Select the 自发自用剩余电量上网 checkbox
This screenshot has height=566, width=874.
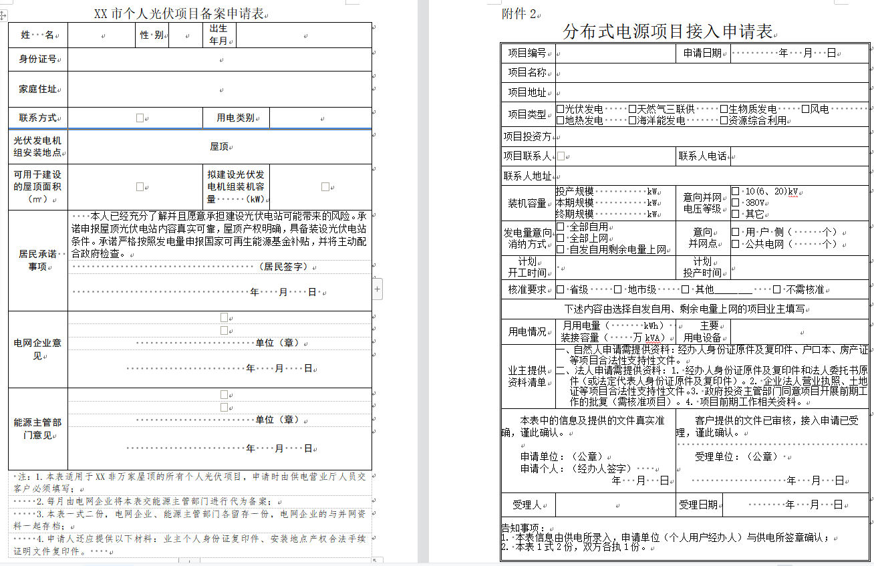pyautogui.click(x=561, y=249)
